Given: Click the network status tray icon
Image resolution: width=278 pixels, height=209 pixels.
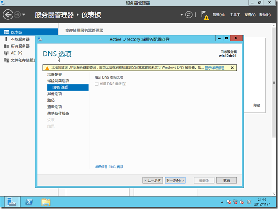Looking at the screenshot, I should [x=235, y=202].
